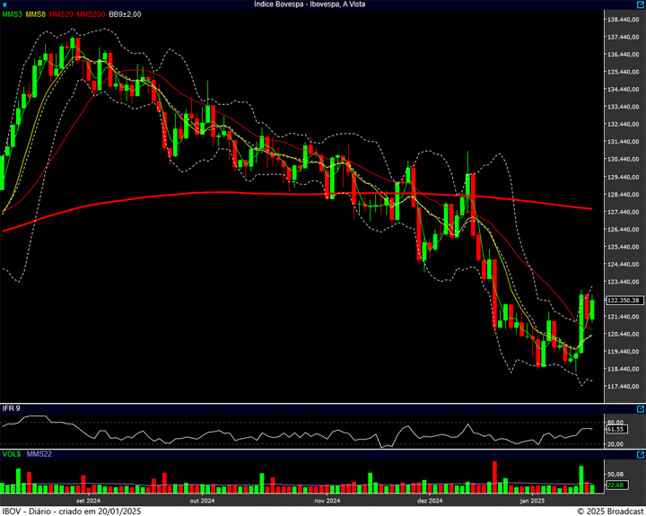Click the 117.440,00 price axis label
Image resolution: width=646 pixels, height=516 pixels.
623,387
